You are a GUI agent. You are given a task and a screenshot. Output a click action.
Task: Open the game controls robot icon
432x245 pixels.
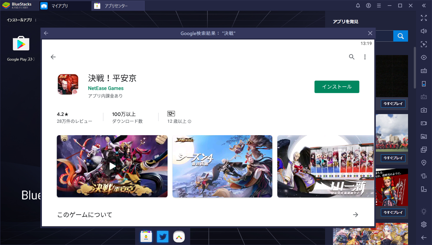(424, 97)
